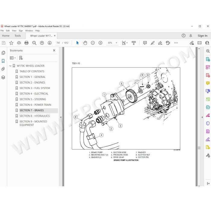This screenshot has height=211, width=211.
Task: Select SECTION 7 - BRAKES bookmark
Action: [x=32, y=110]
